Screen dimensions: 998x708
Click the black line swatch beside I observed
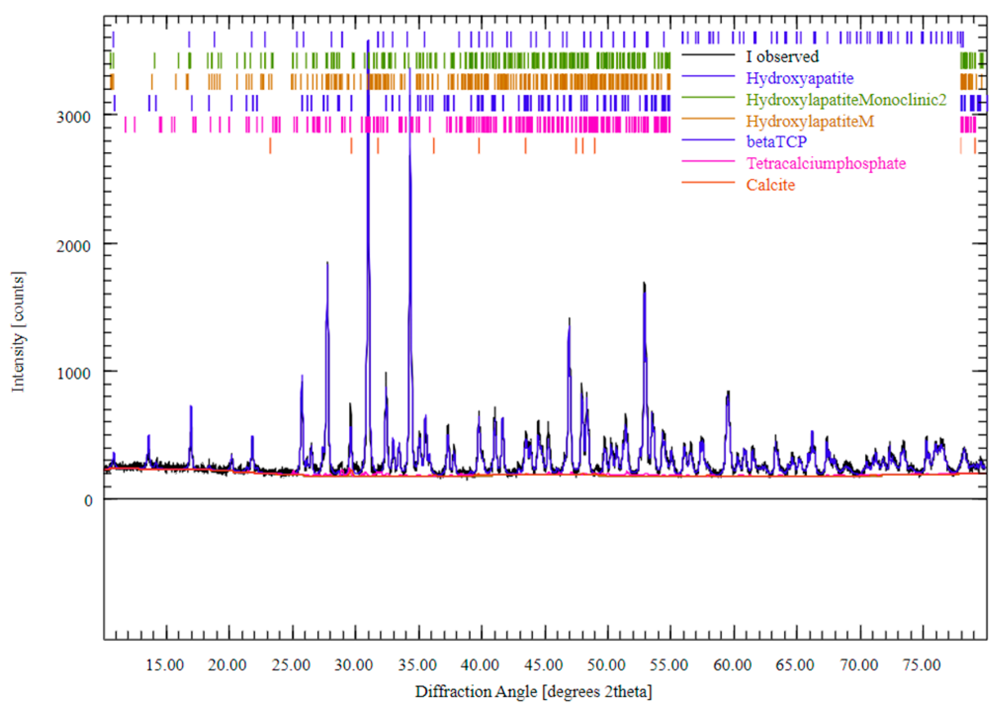tap(708, 55)
